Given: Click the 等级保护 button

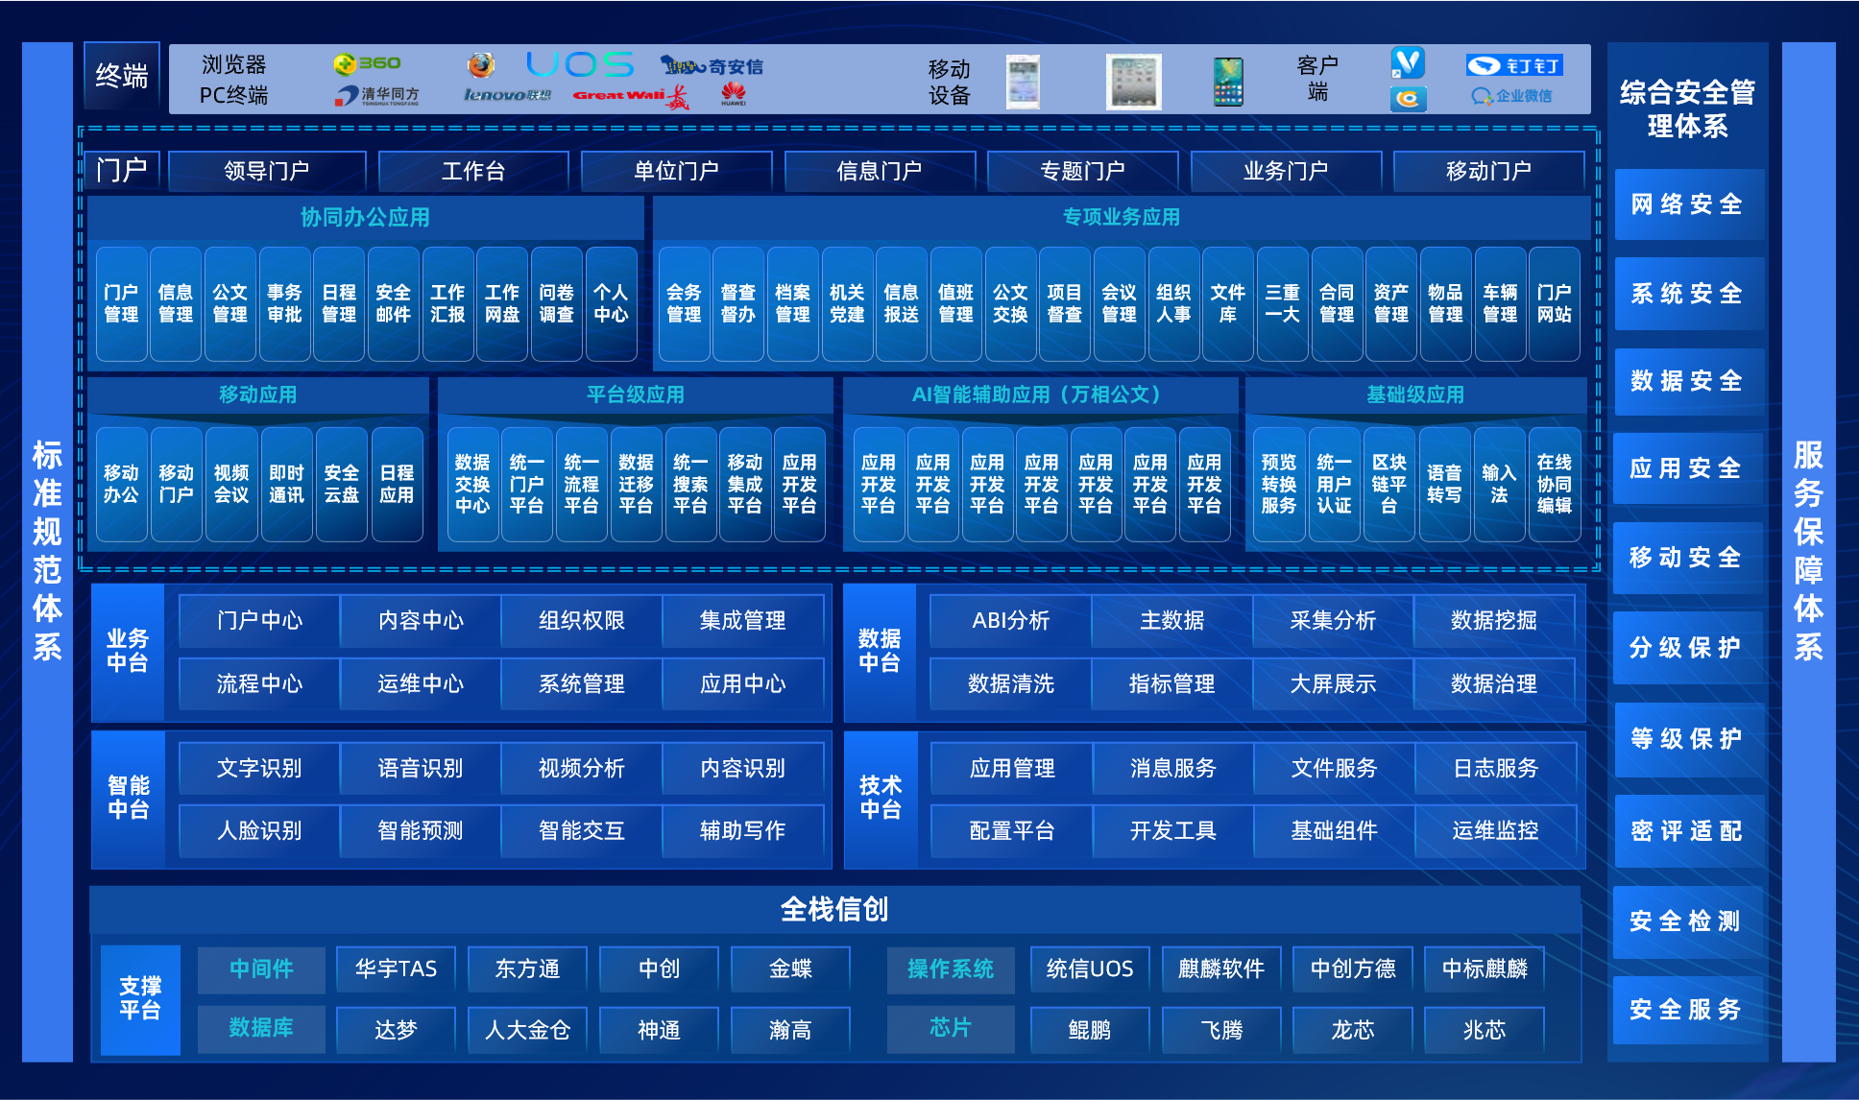Looking at the screenshot, I should pyautogui.click(x=1687, y=739).
